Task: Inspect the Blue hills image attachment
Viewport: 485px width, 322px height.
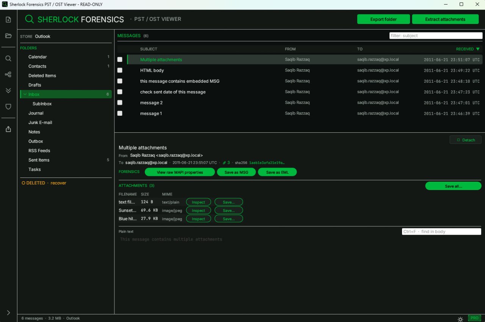Action: [x=198, y=219]
